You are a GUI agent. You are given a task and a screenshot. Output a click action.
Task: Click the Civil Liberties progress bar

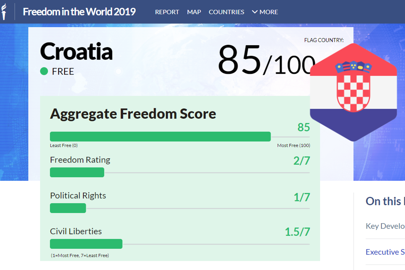(86, 244)
